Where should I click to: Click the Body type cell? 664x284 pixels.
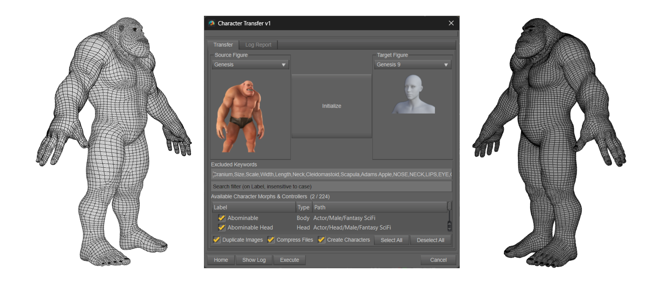click(303, 218)
